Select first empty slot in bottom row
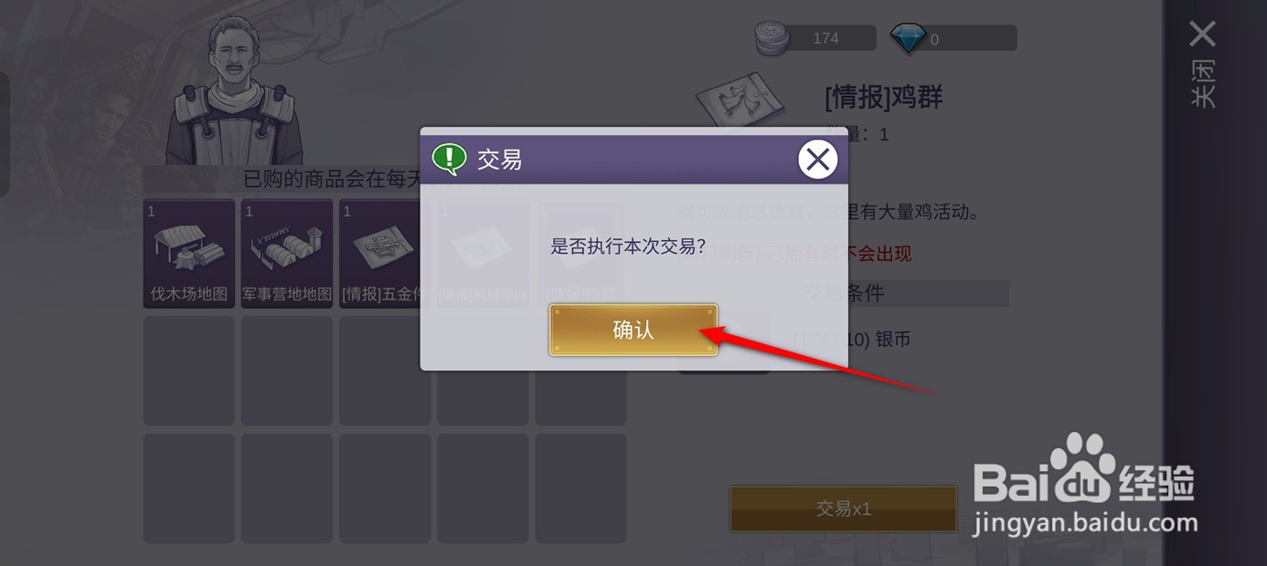The image size is (1267, 566). [189, 488]
